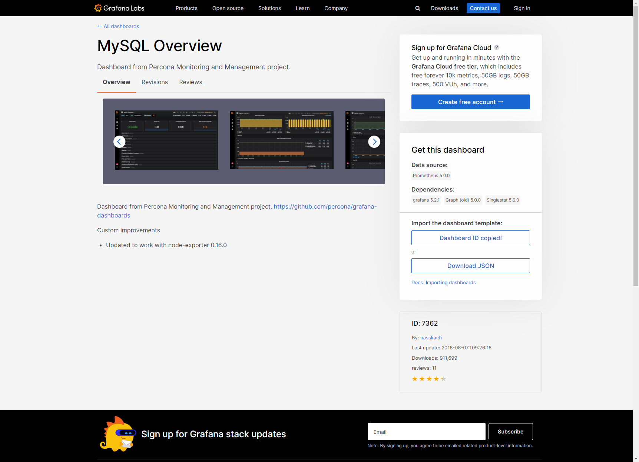Click the Dashboard ID copied! button
The width and height of the screenshot is (639, 462).
471,238
